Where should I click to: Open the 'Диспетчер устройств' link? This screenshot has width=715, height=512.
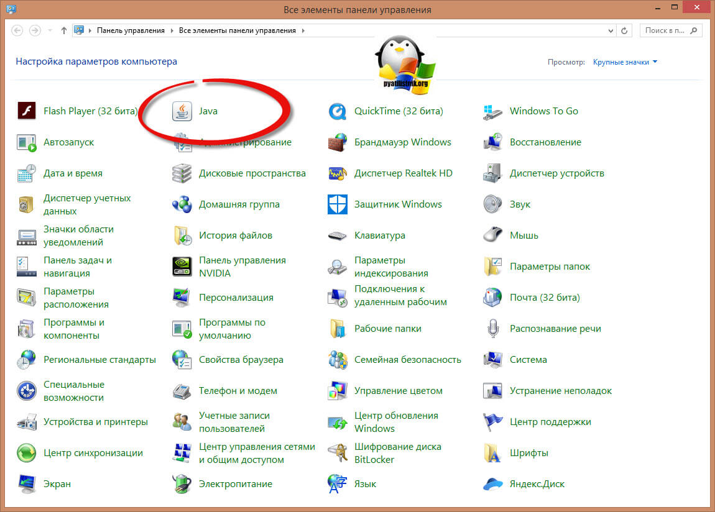[x=556, y=173]
